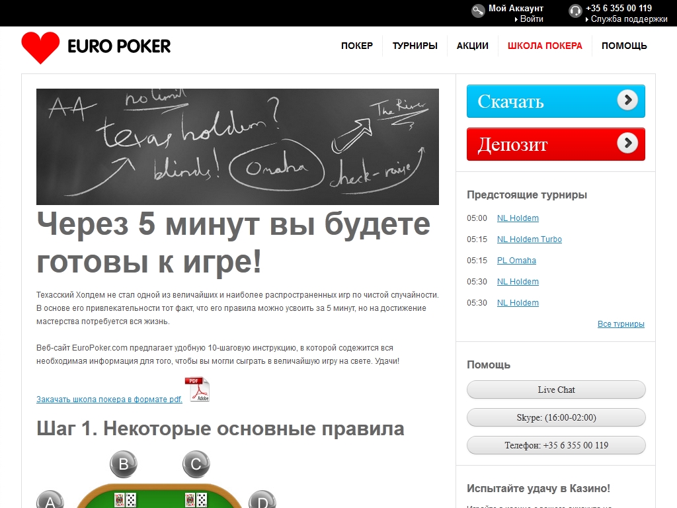Select ШКОЛА ПОКЕРА in navigation

545,46
